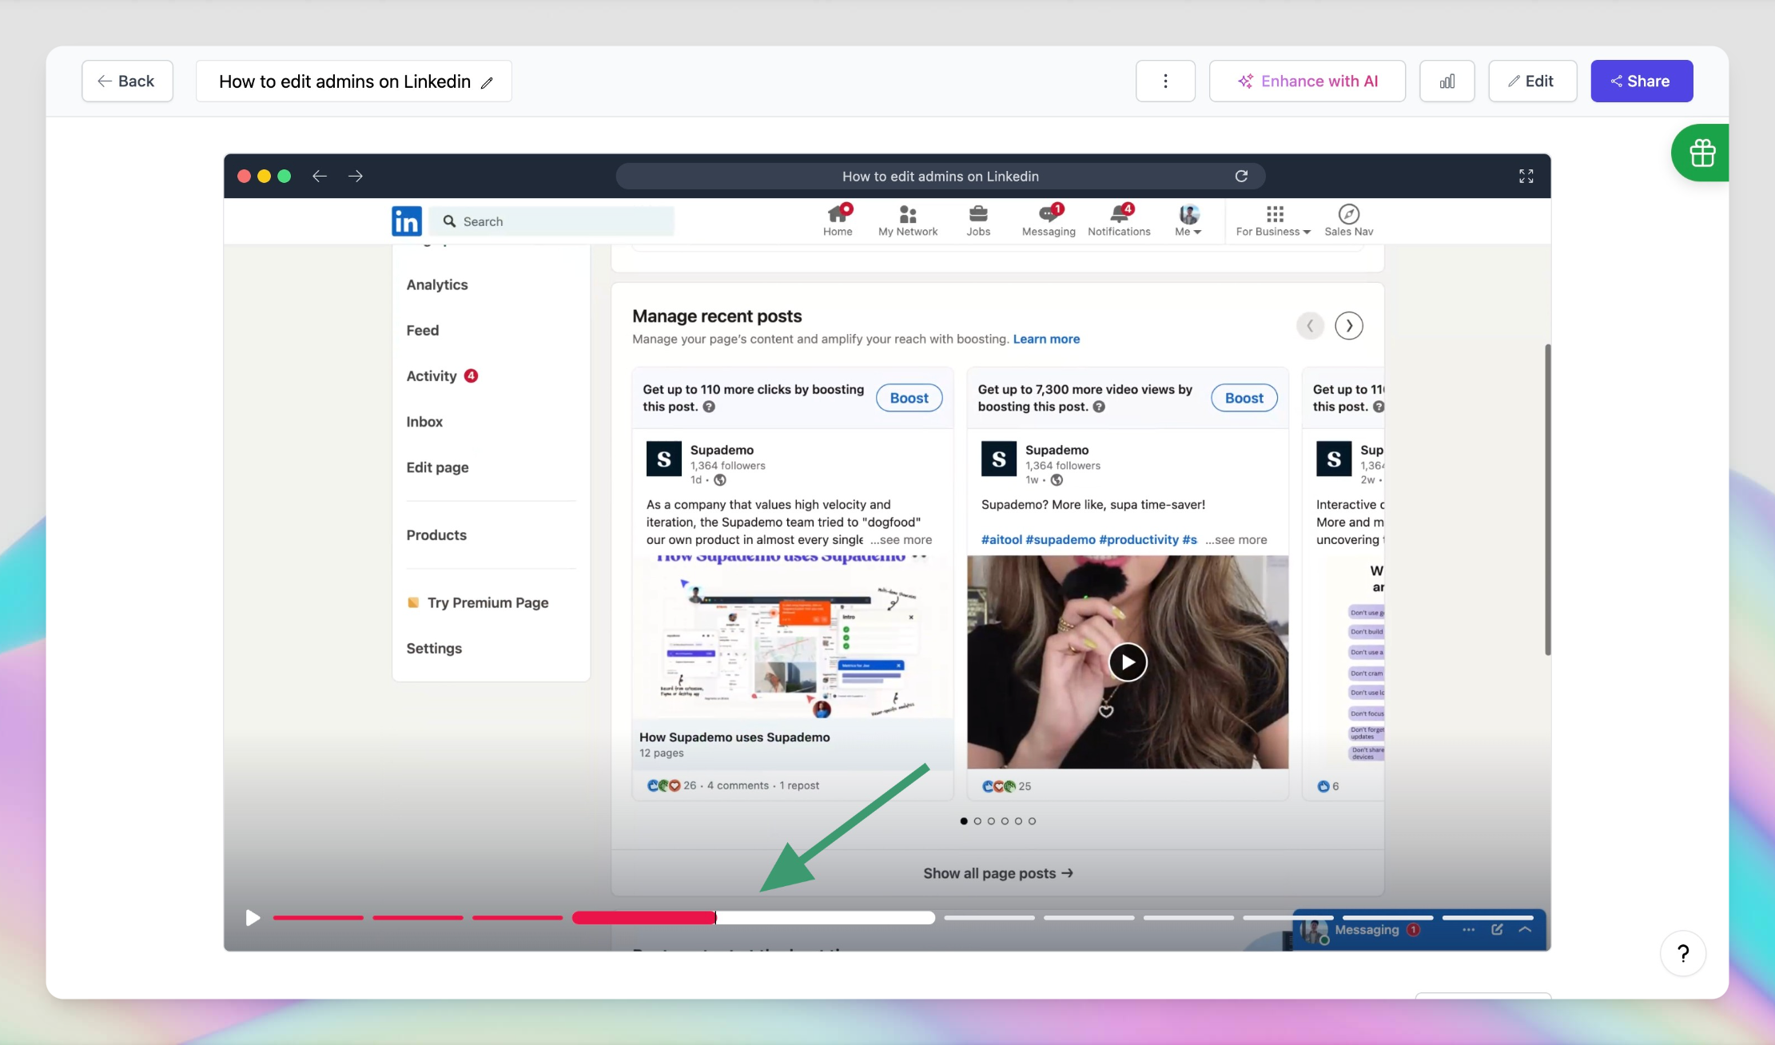This screenshot has height=1045, width=1775.
Task: Play the video in second post
Action: [x=1128, y=662]
